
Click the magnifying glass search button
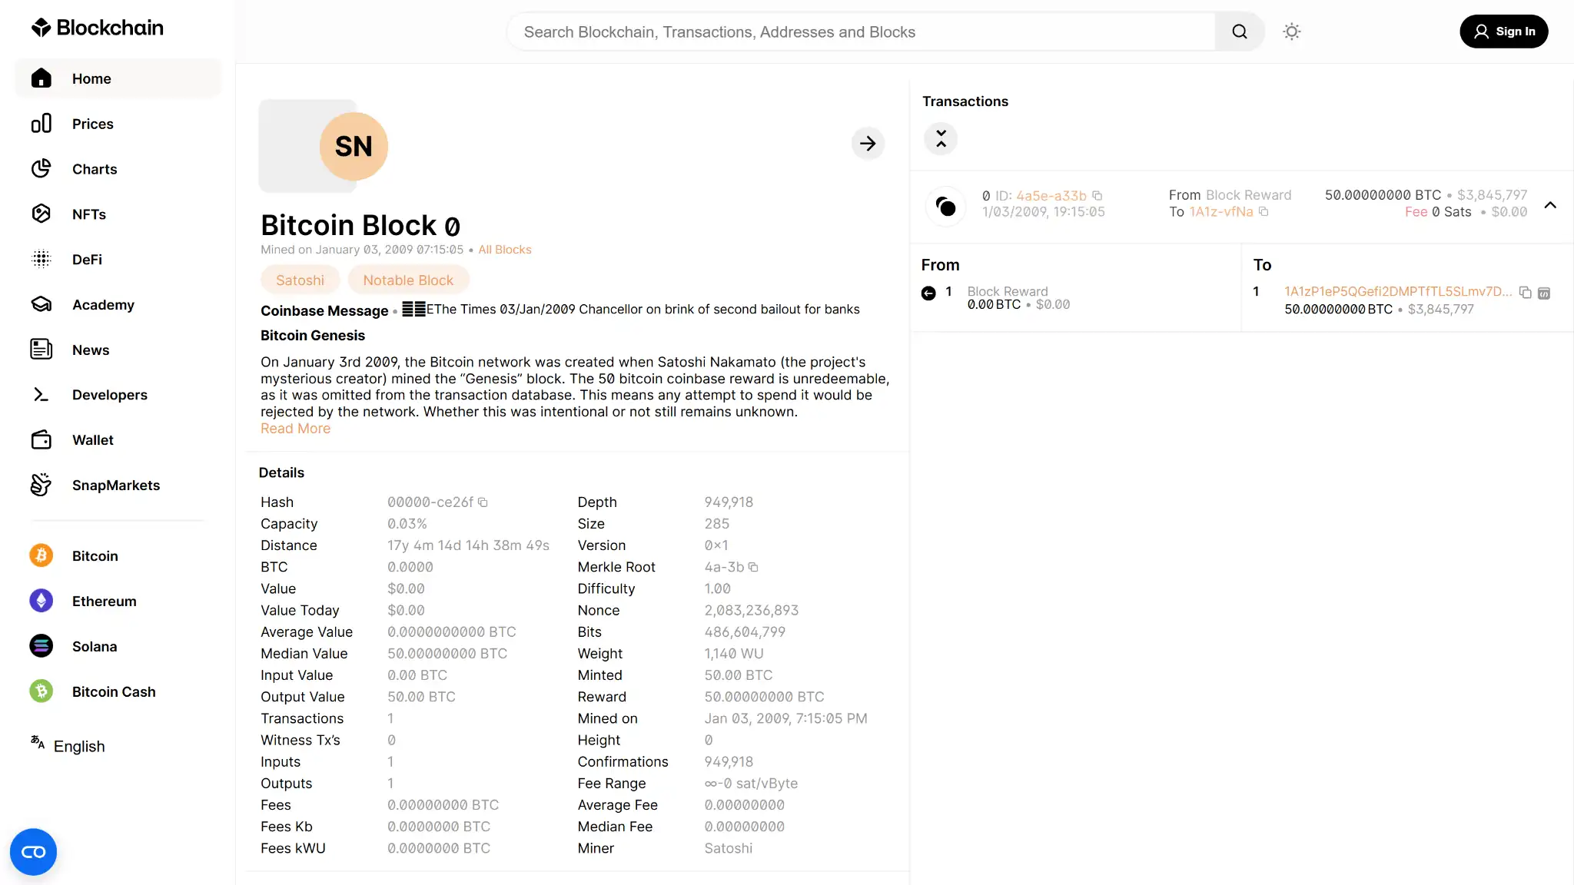(x=1240, y=31)
